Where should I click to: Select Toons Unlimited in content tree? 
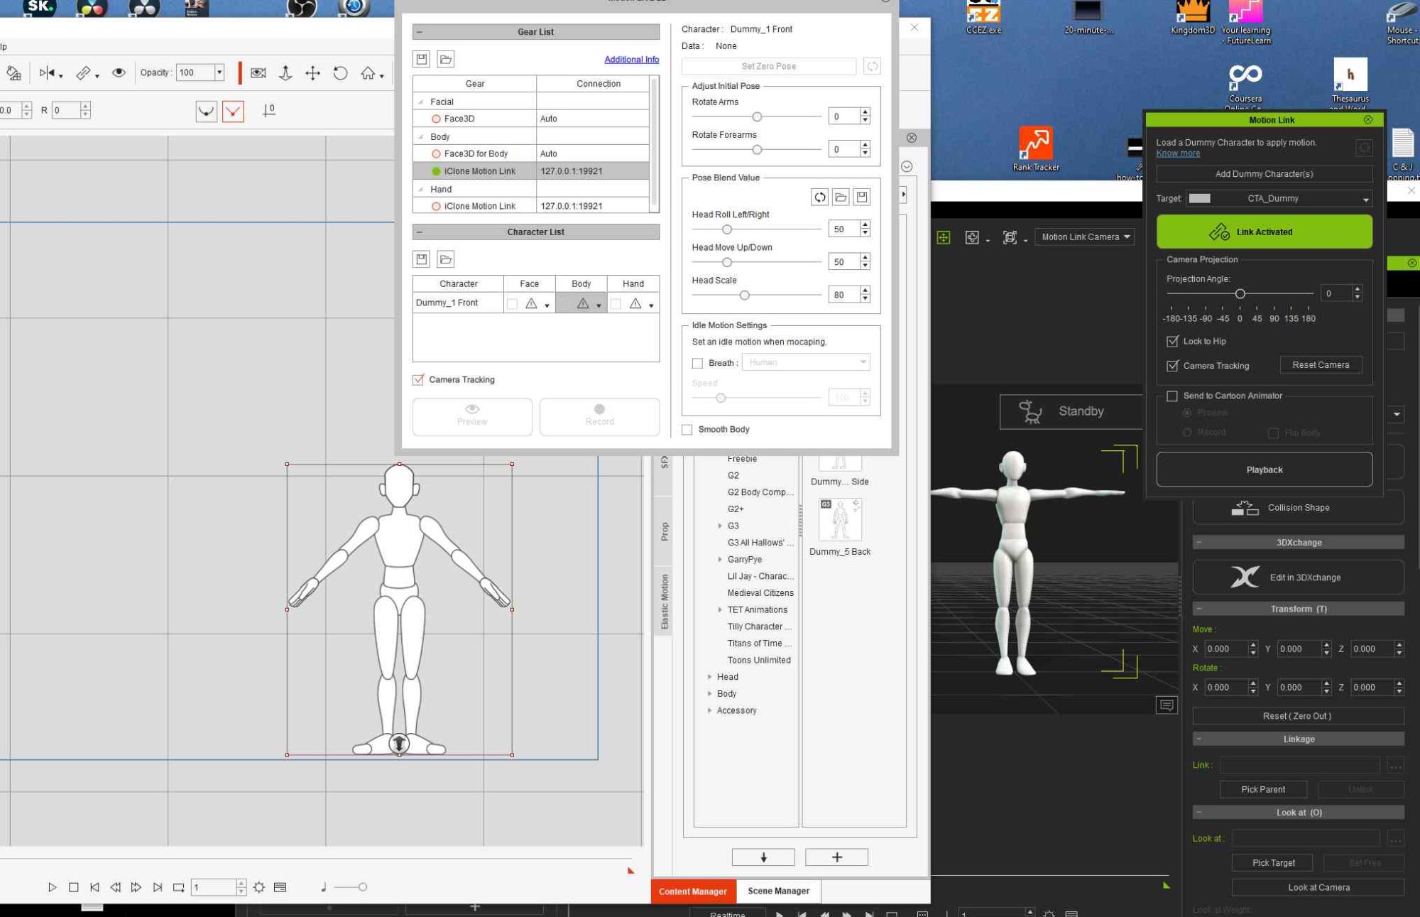click(x=758, y=660)
